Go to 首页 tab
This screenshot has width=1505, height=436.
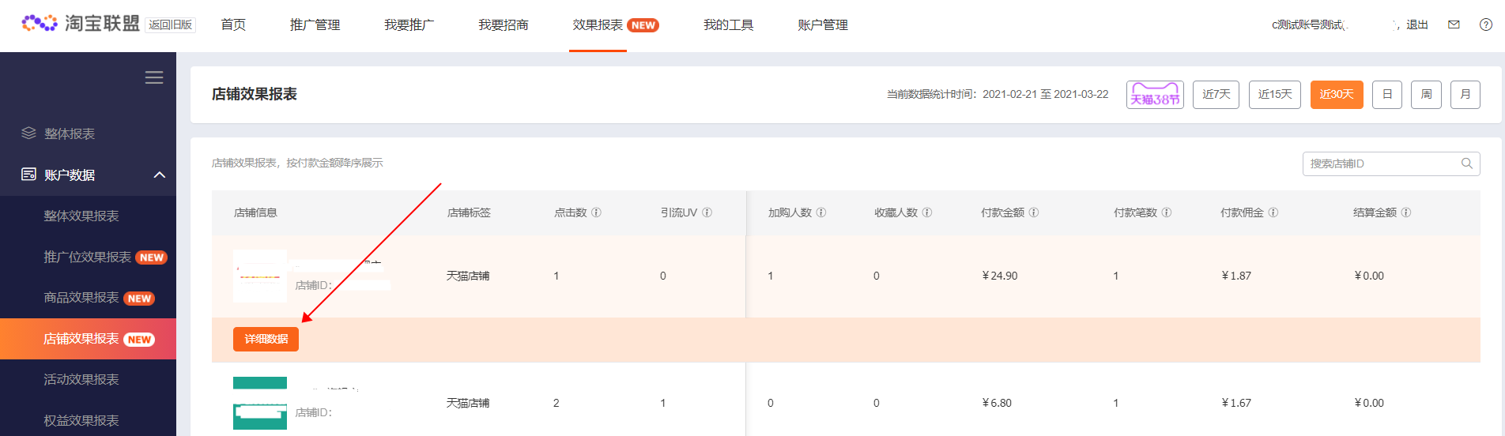[x=233, y=24]
